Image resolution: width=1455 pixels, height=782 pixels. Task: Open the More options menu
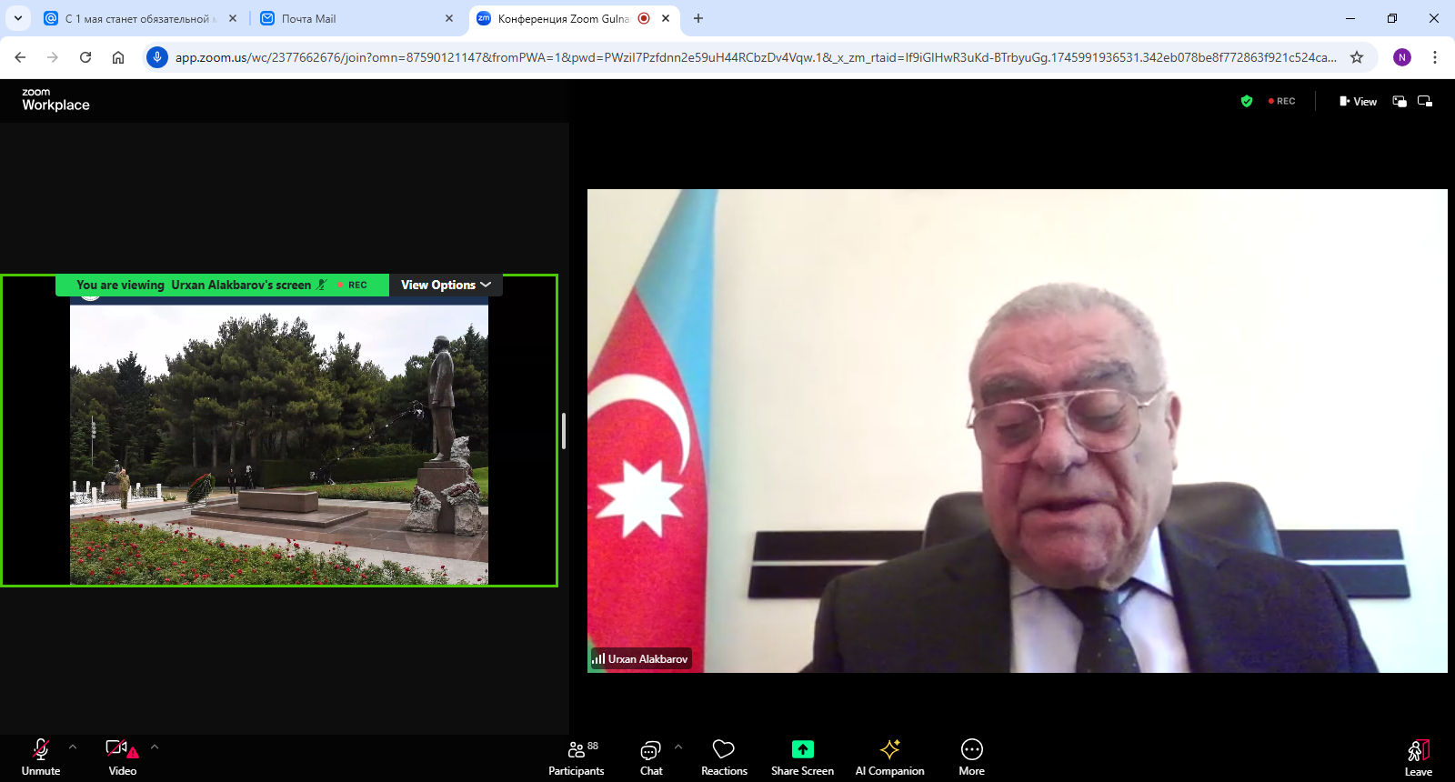click(971, 757)
